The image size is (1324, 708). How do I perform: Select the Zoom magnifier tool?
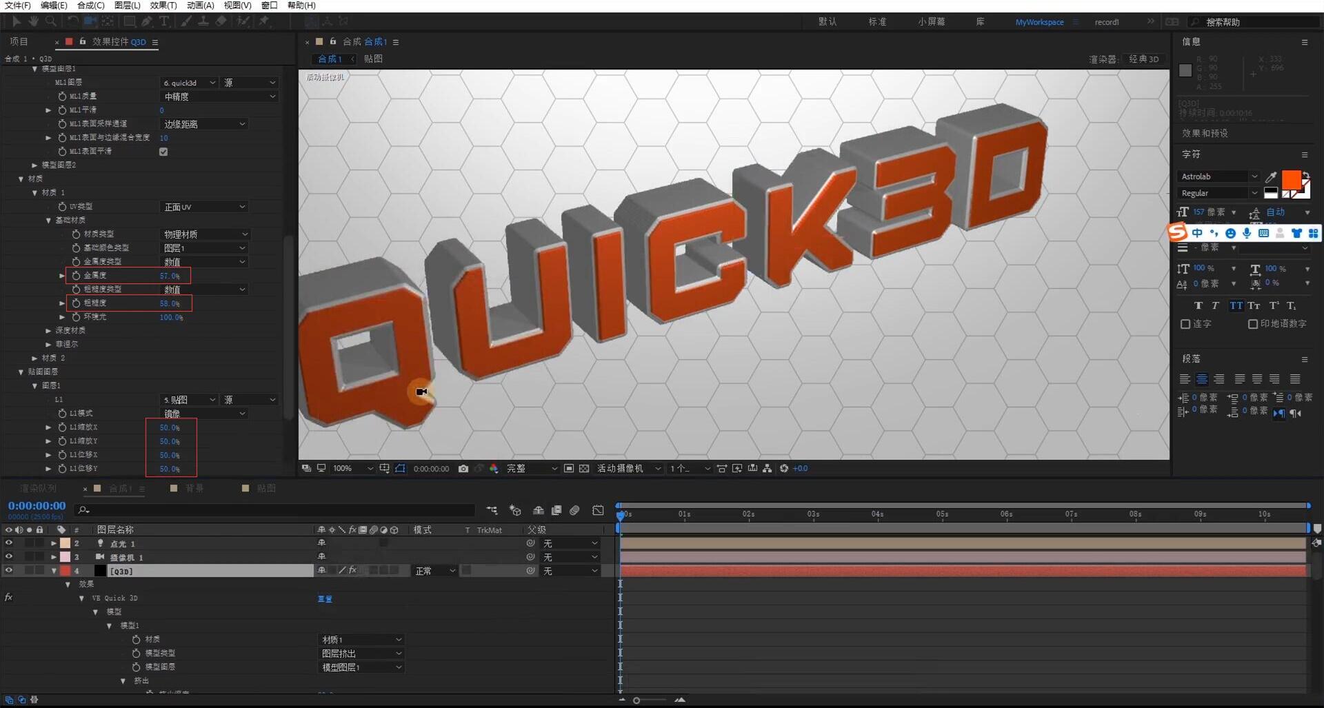tap(50, 21)
